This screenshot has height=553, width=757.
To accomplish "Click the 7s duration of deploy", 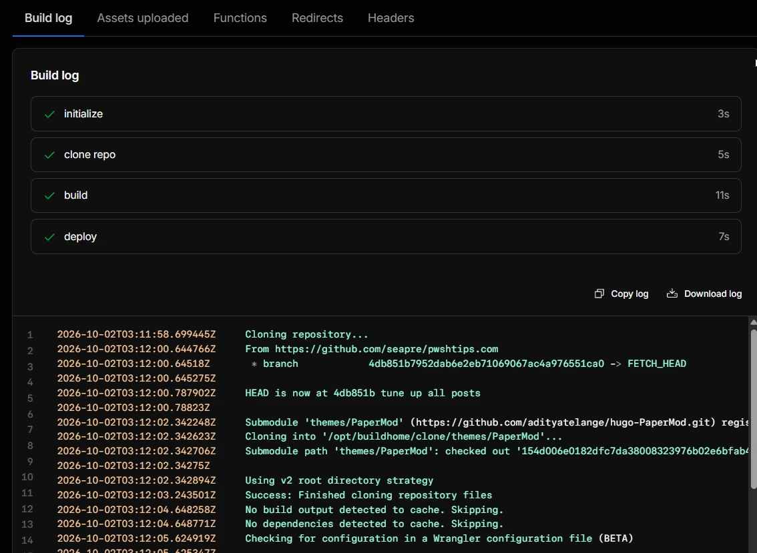I will pyautogui.click(x=724, y=236).
